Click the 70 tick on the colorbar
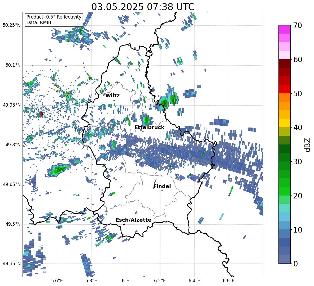Viewport: 314px width, 286px height. click(297, 25)
